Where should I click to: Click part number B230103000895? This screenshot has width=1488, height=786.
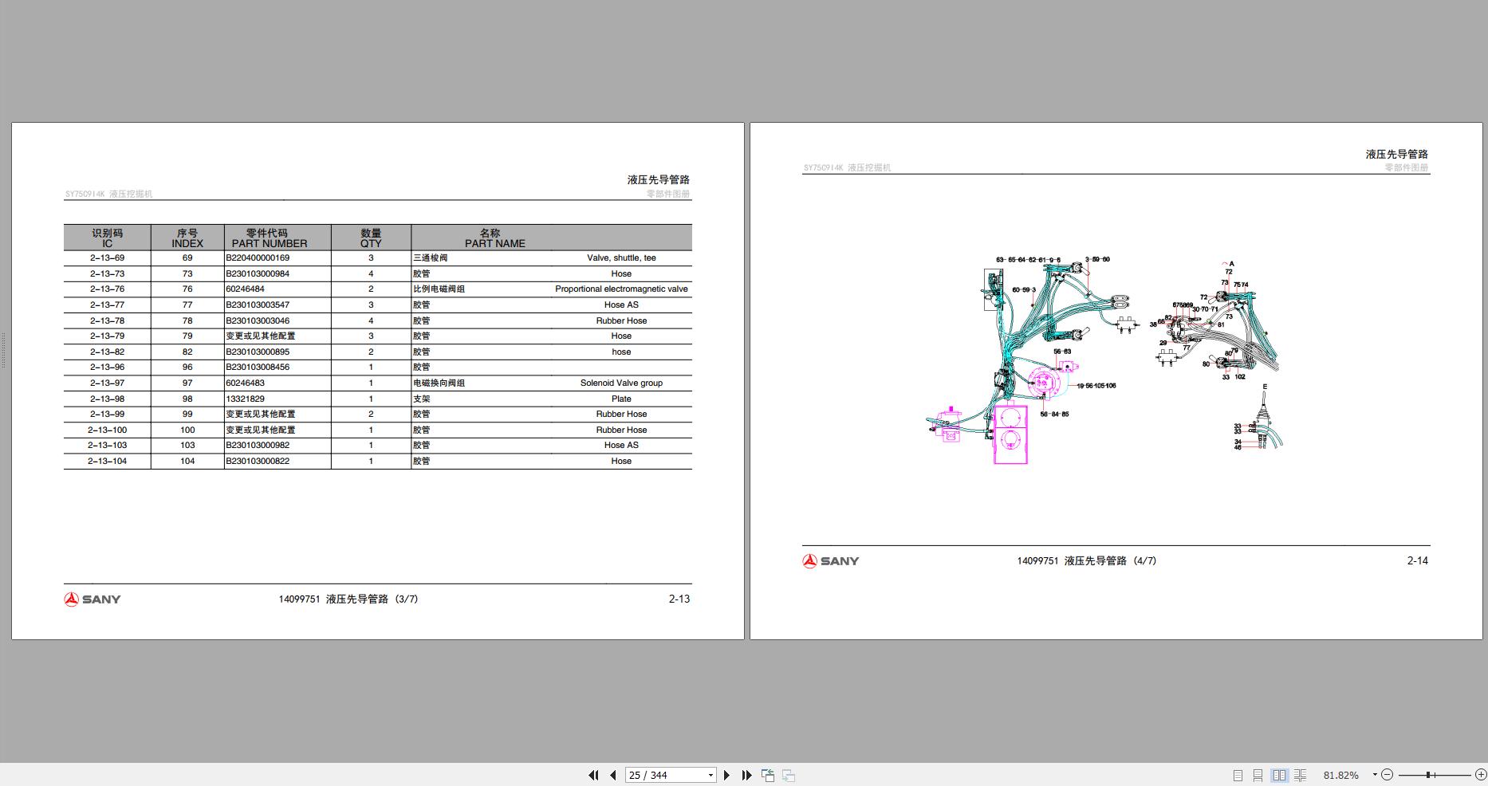pos(258,352)
